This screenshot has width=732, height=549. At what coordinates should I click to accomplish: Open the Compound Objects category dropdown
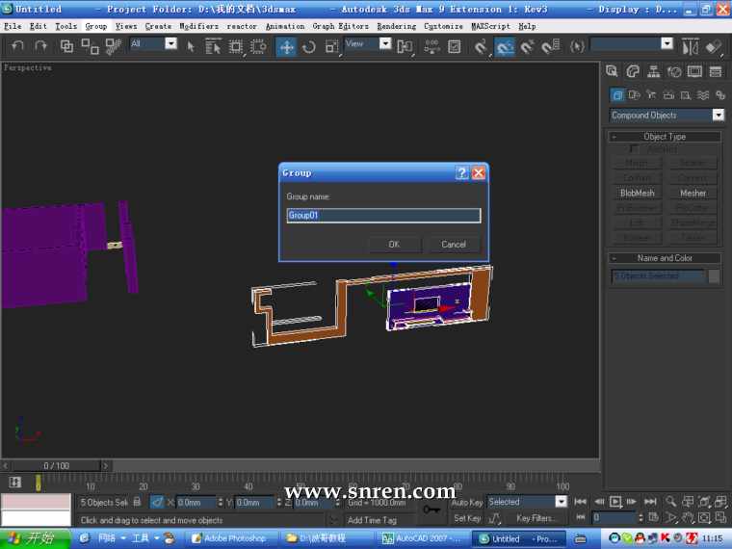(718, 115)
